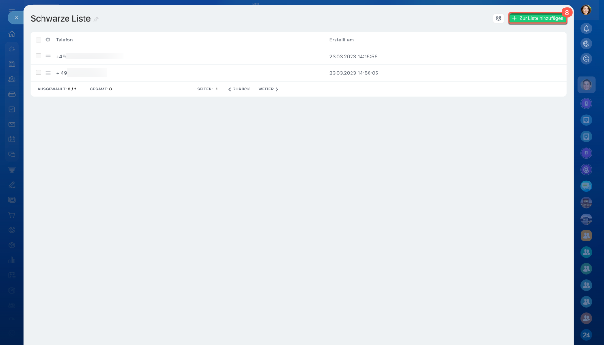
Task: Go to next page with Weiter
Action: [268, 89]
